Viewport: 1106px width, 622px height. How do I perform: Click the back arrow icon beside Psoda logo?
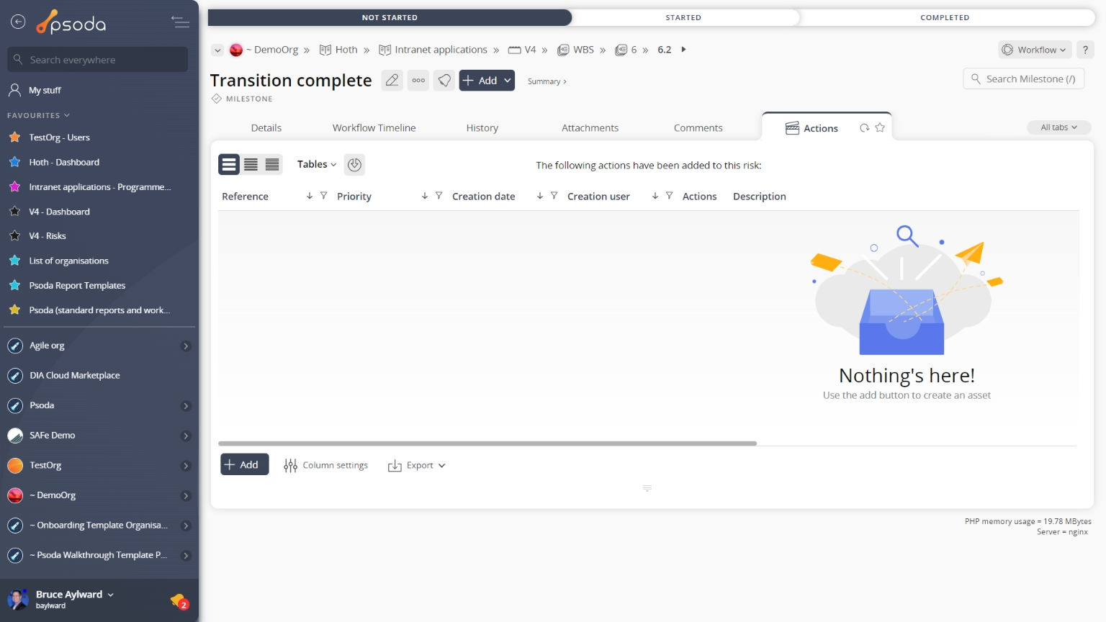[18, 22]
